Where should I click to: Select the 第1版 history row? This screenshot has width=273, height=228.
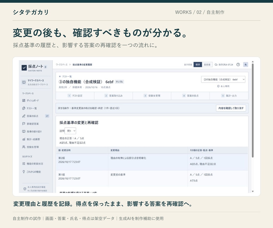tap(152, 179)
